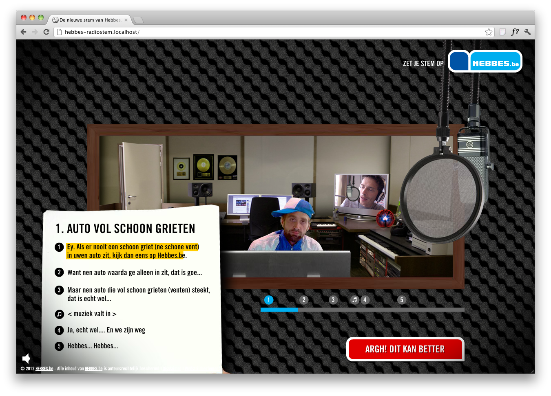This screenshot has width=551, height=396.
Task: Click line 'Maar nen auto die vol schoon'
Action: (x=139, y=294)
